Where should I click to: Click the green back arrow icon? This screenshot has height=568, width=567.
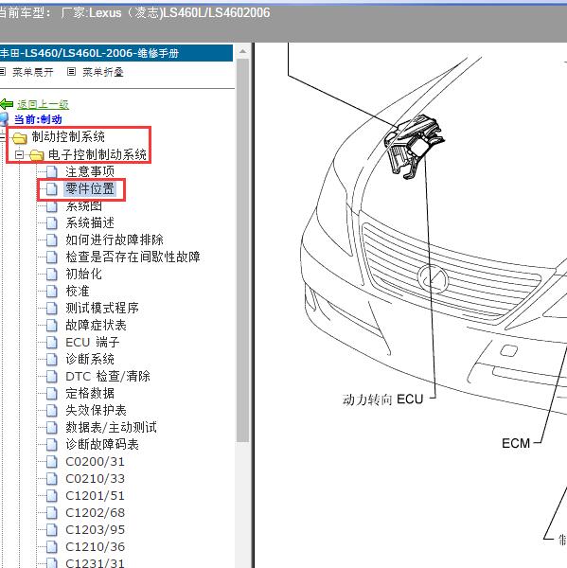coord(7,104)
